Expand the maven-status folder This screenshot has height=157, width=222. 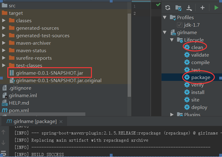click(x=4, y=50)
